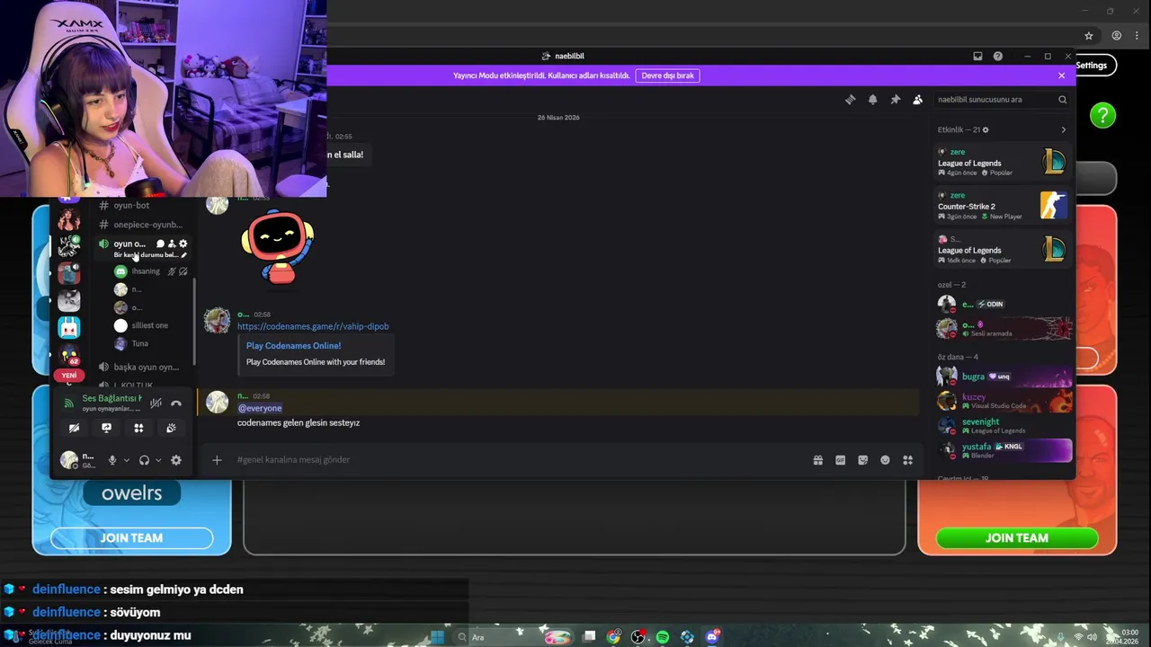Create invite for oyun voice channel
The height and width of the screenshot is (647, 1151).
(x=172, y=244)
